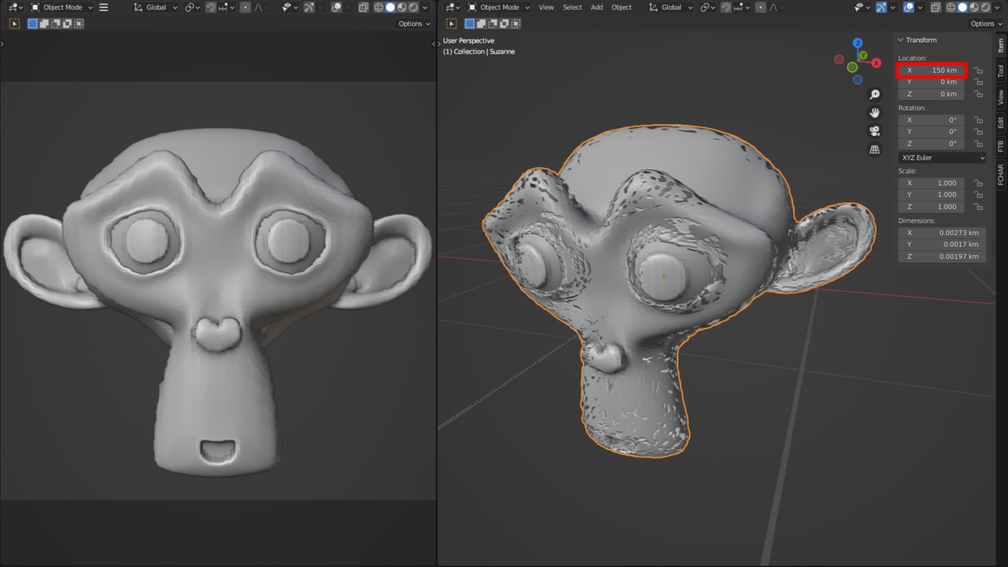Lock the Location X value
Viewport: 1008px width, 567px height.
point(979,70)
